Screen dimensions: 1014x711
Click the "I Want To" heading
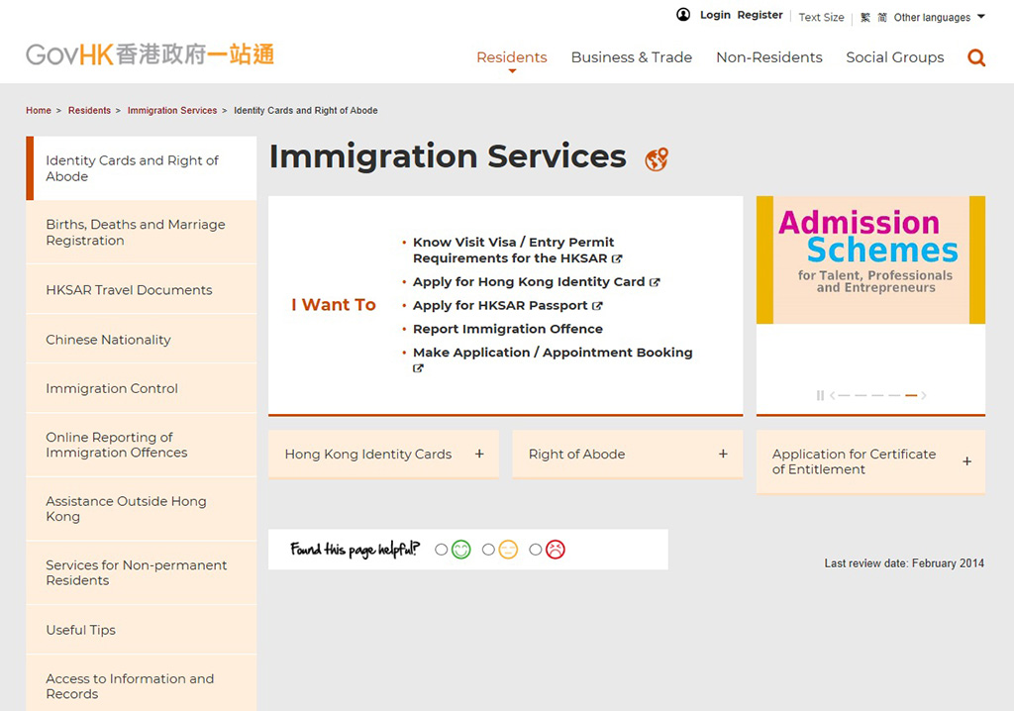333,305
